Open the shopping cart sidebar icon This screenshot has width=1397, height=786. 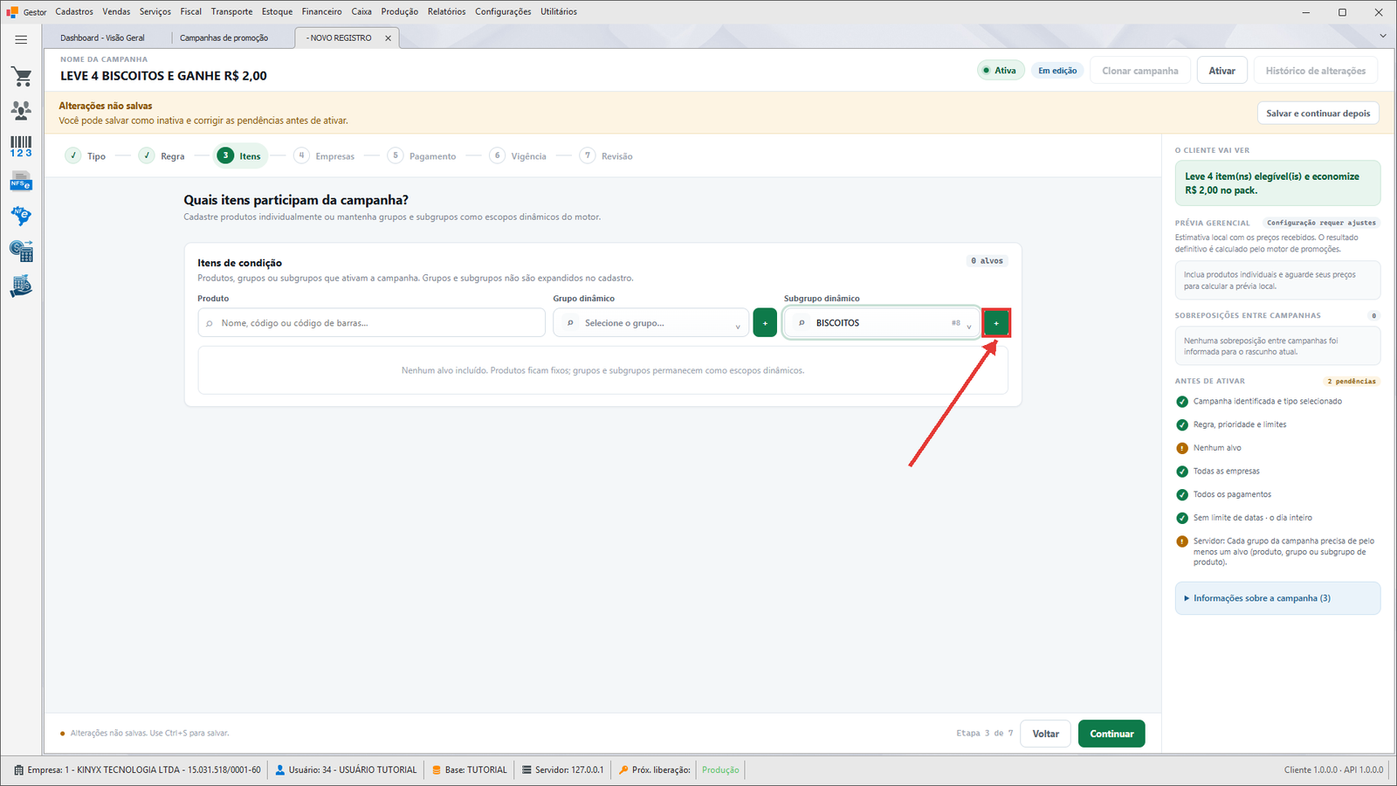(21, 77)
